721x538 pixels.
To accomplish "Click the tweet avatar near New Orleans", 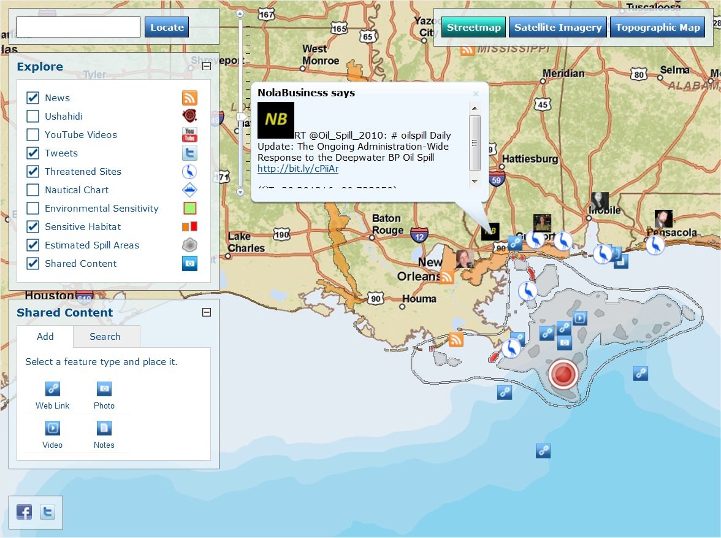I will click(465, 259).
